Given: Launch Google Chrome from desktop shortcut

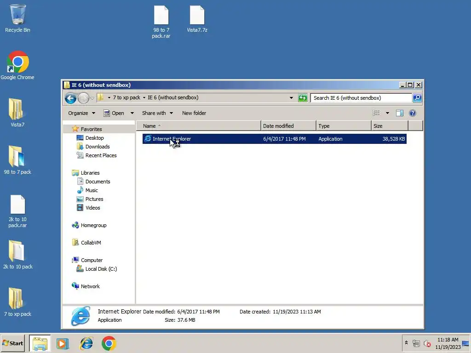Looking at the screenshot, I should [17, 65].
